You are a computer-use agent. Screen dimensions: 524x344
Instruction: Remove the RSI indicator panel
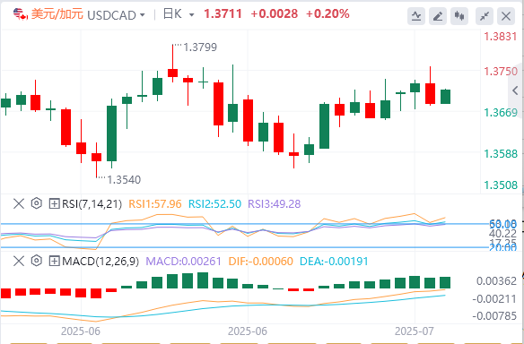[x=19, y=203]
